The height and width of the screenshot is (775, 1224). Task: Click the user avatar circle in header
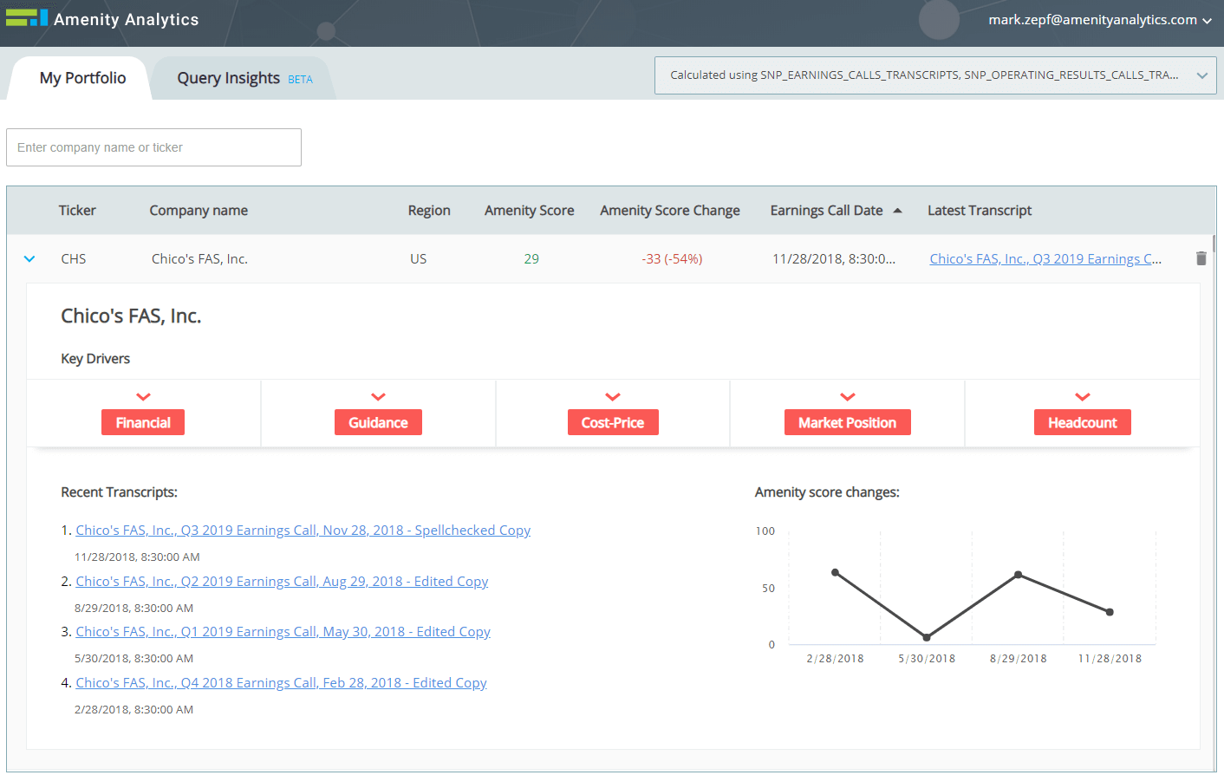pyautogui.click(x=939, y=19)
